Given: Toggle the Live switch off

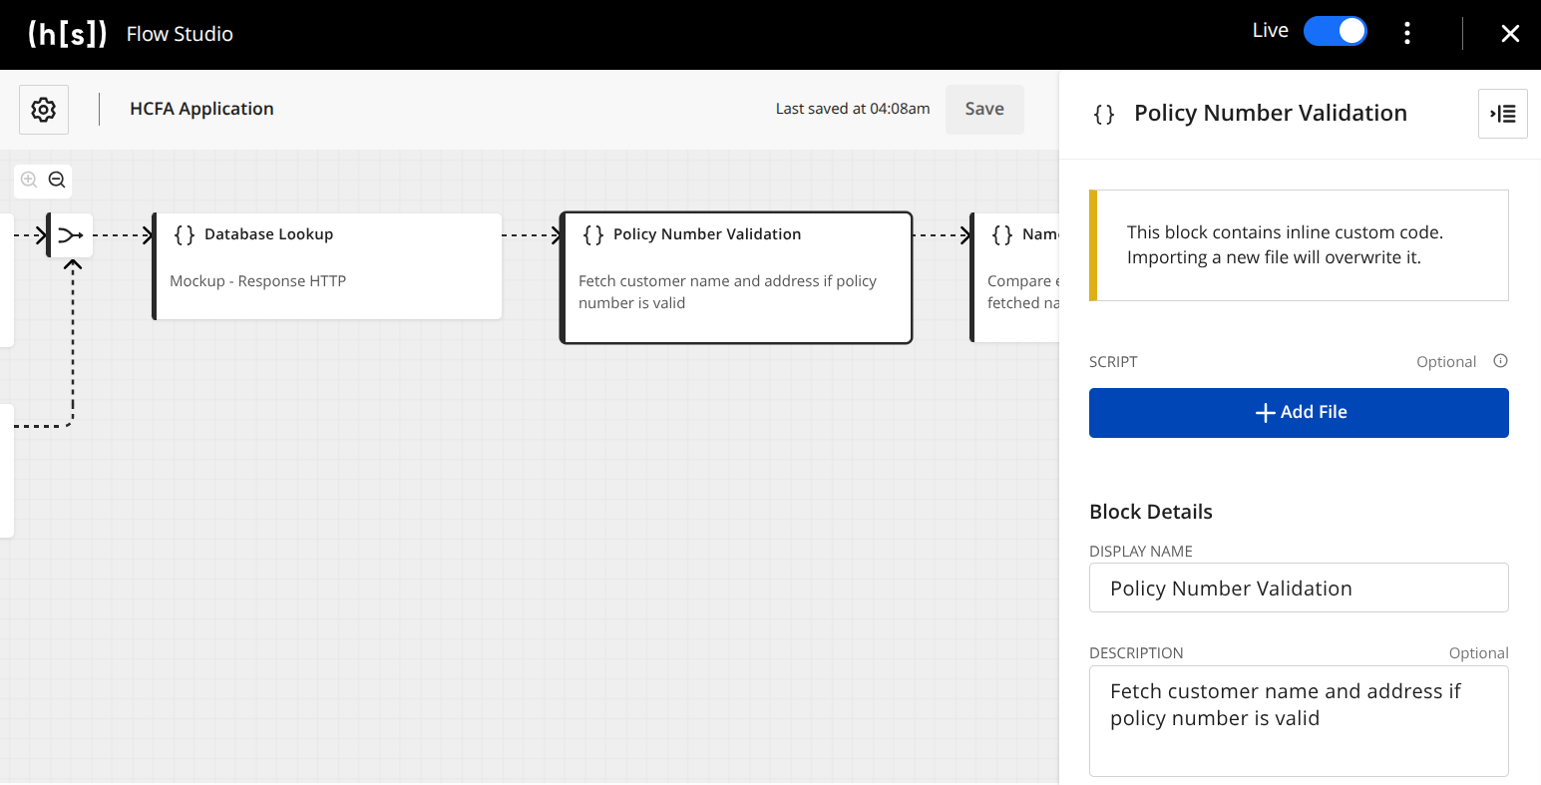Looking at the screenshot, I should click(1335, 32).
